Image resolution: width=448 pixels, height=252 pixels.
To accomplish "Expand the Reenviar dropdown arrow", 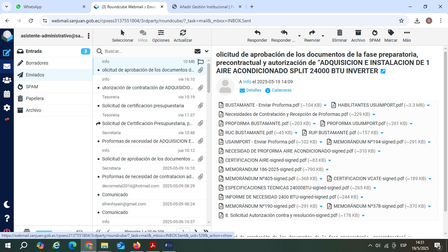I will click(323, 36).
